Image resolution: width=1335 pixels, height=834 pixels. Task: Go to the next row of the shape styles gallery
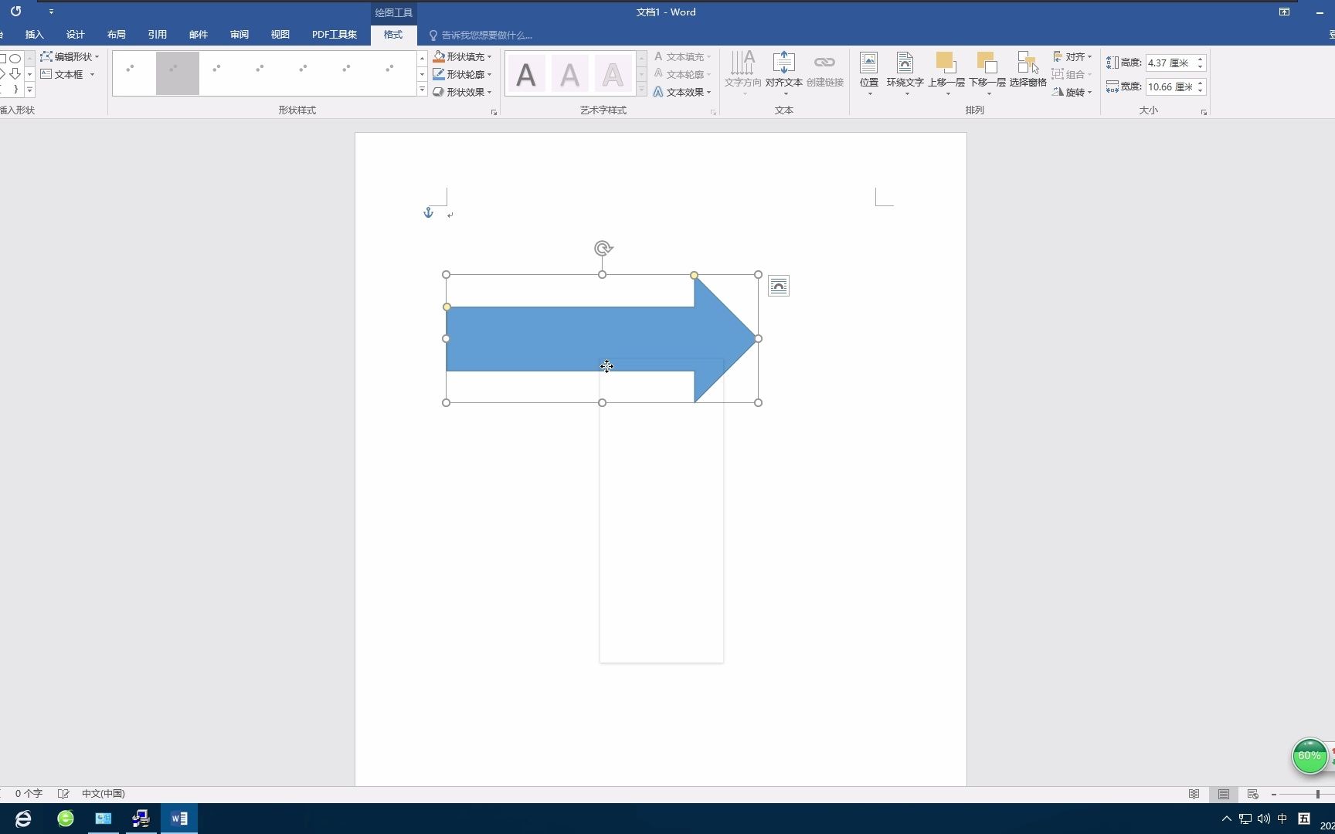(422, 74)
